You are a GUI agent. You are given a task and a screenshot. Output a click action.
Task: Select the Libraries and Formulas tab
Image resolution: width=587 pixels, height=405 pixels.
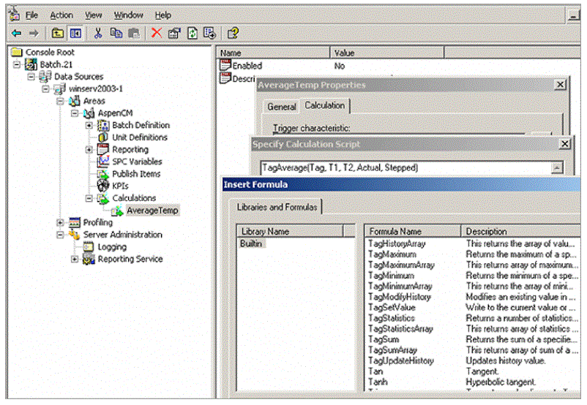tap(277, 207)
